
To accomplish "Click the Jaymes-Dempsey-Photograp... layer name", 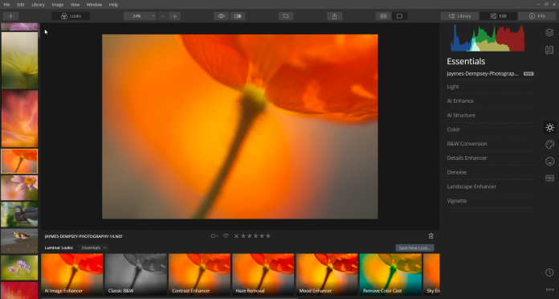I will 482,73.
